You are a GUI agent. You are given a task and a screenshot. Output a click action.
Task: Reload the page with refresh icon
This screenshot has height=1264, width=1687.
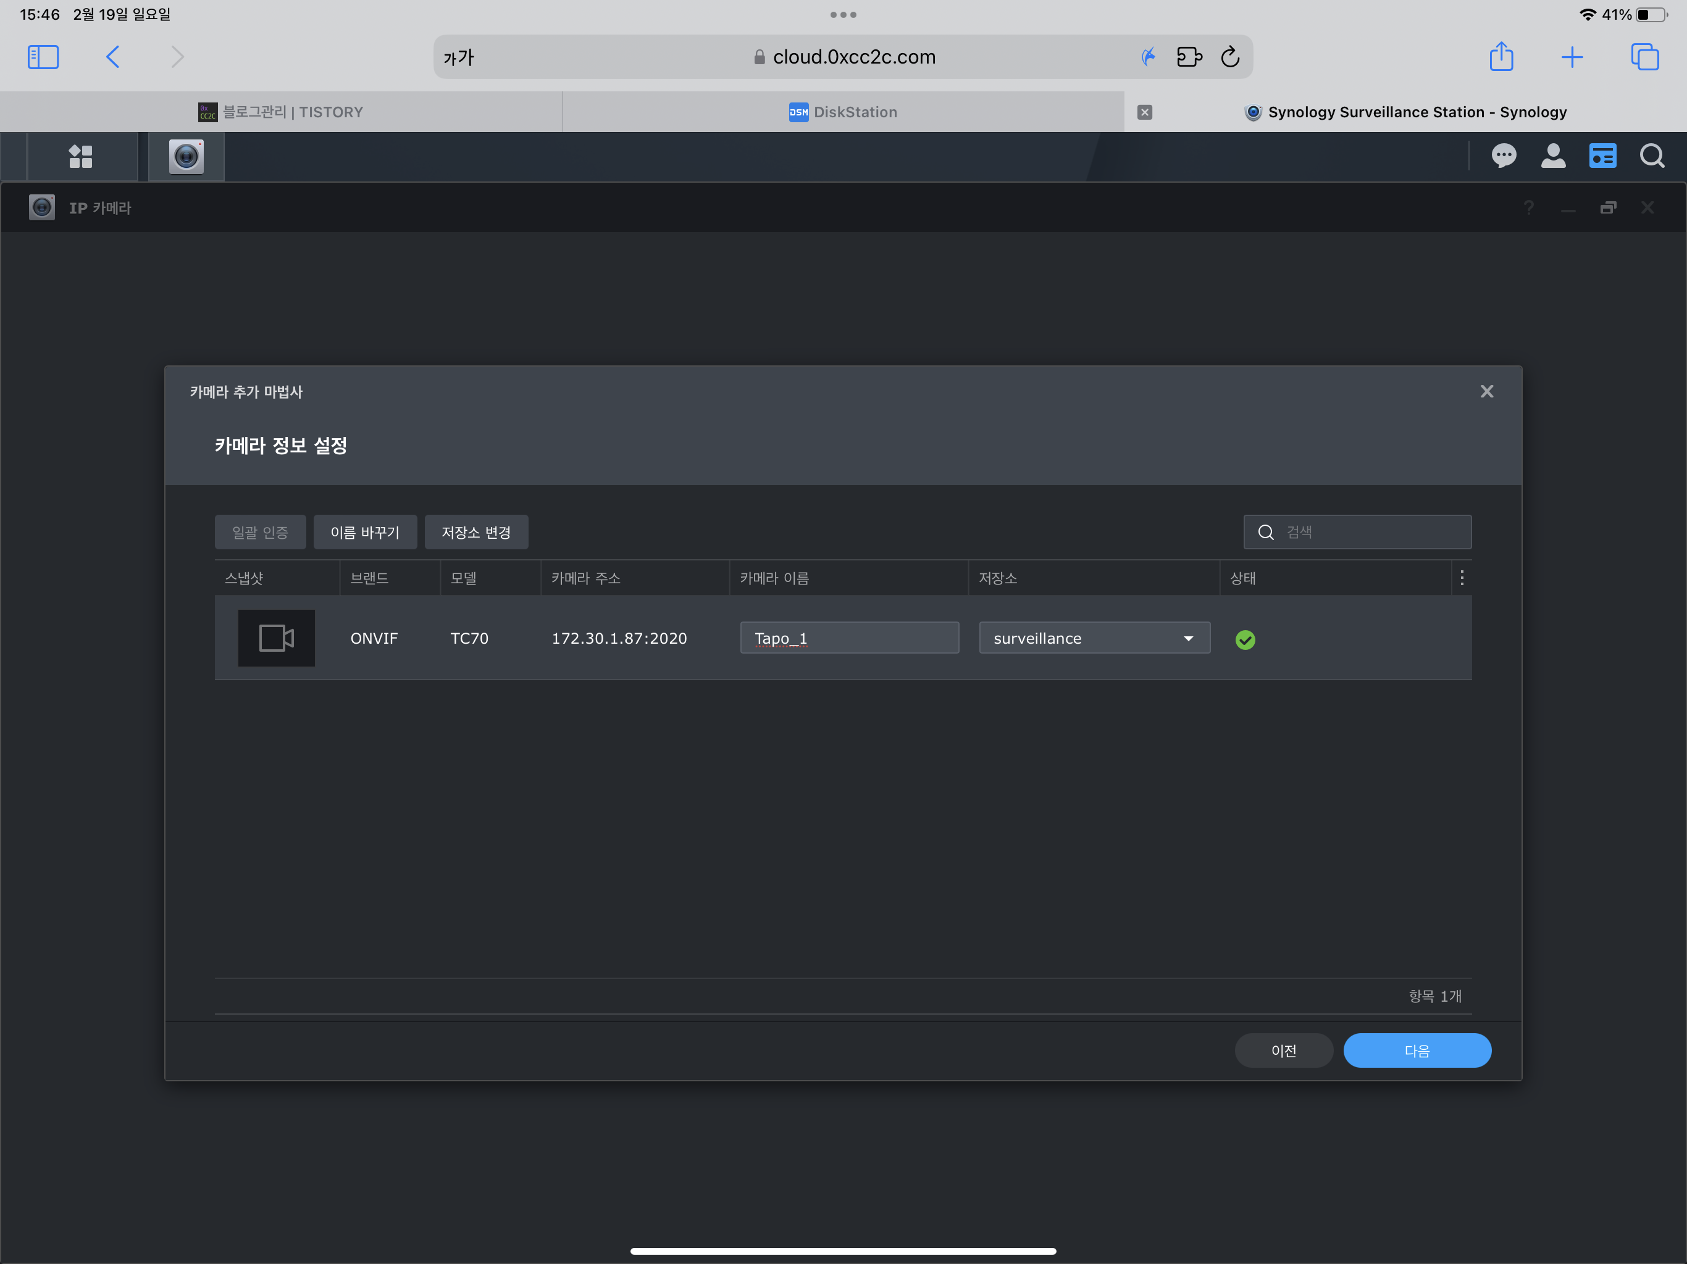point(1230,57)
